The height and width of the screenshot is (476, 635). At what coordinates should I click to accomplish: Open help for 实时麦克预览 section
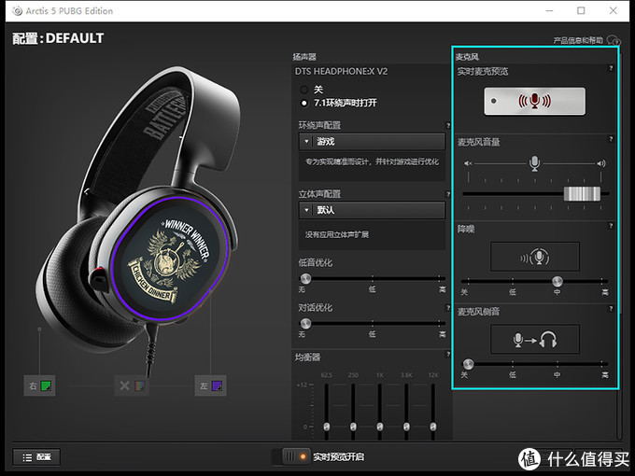pyautogui.click(x=611, y=68)
